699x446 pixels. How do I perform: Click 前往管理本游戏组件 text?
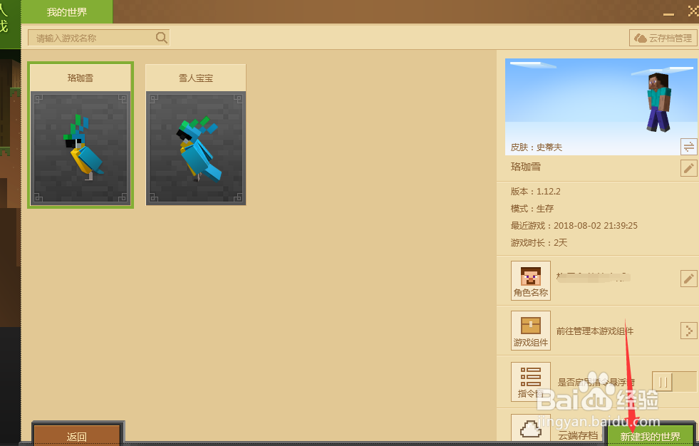595,331
